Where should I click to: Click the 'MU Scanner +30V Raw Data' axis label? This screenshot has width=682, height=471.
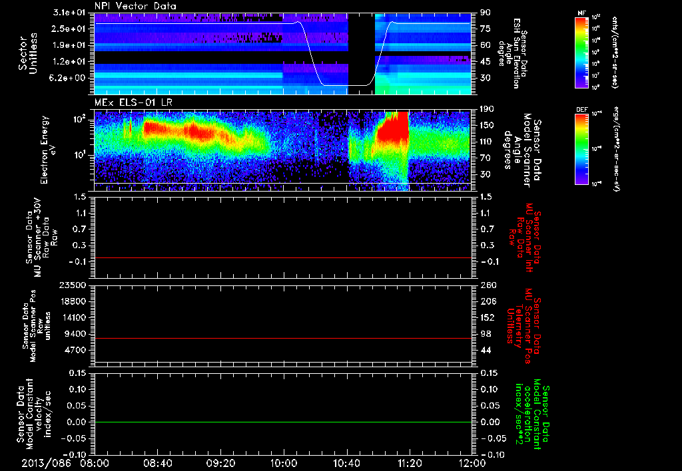[x=42, y=237]
